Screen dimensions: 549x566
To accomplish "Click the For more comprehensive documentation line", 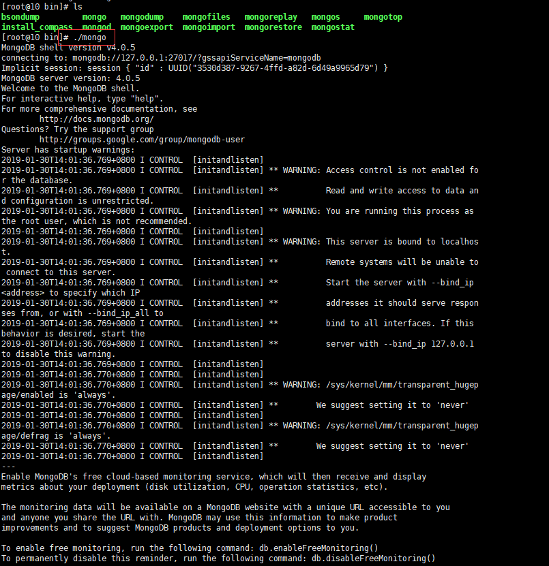I will [99, 109].
